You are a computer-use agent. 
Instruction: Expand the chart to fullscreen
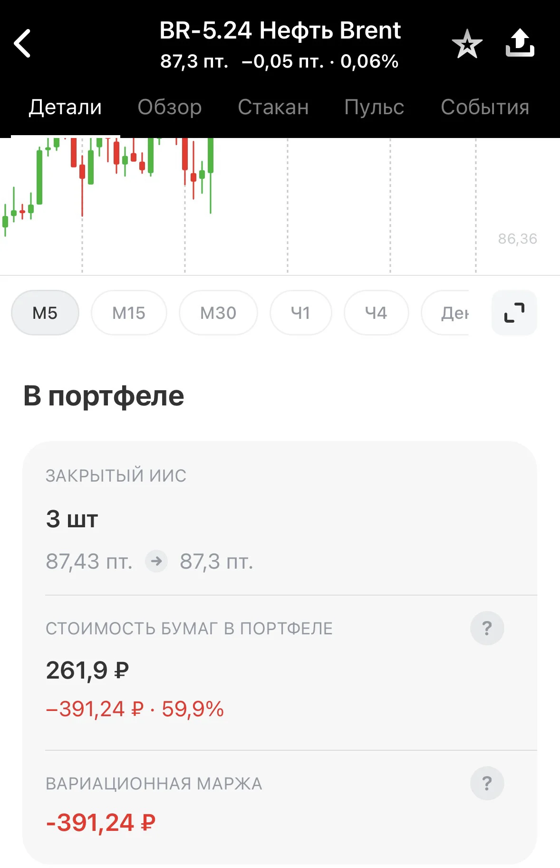(x=514, y=313)
